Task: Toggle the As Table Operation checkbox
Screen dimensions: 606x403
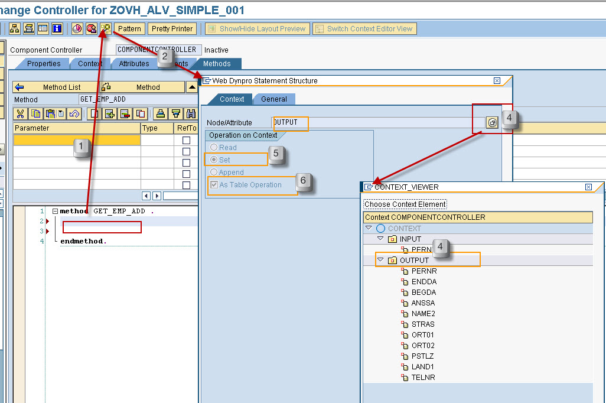Action: pos(214,184)
